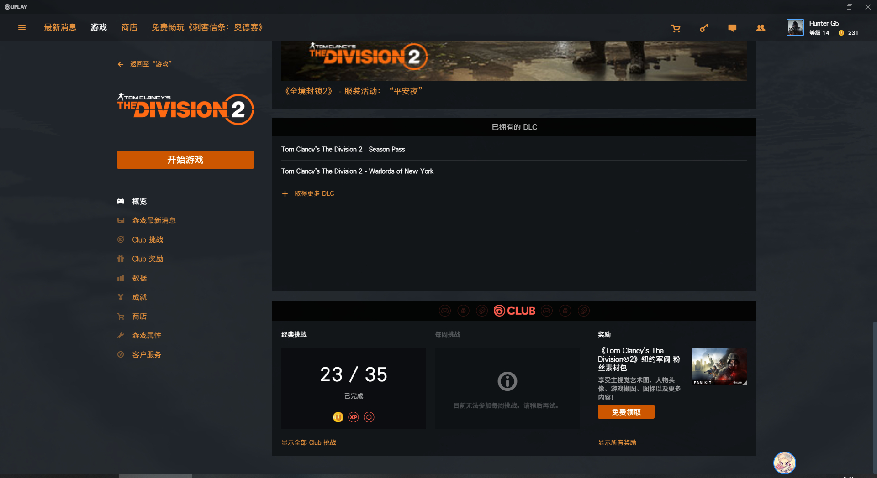877x478 pixels.
Task: Select 数据 in the sidebar
Action: (x=139, y=278)
